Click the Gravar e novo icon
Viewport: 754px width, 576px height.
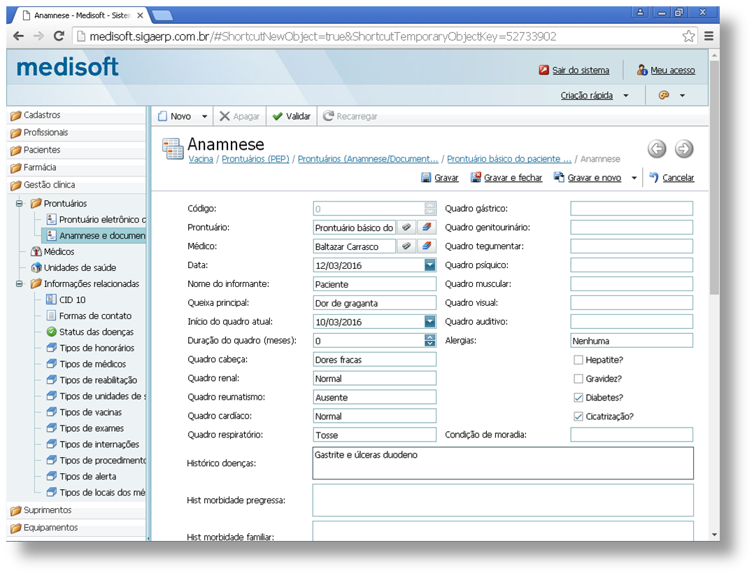coord(559,178)
